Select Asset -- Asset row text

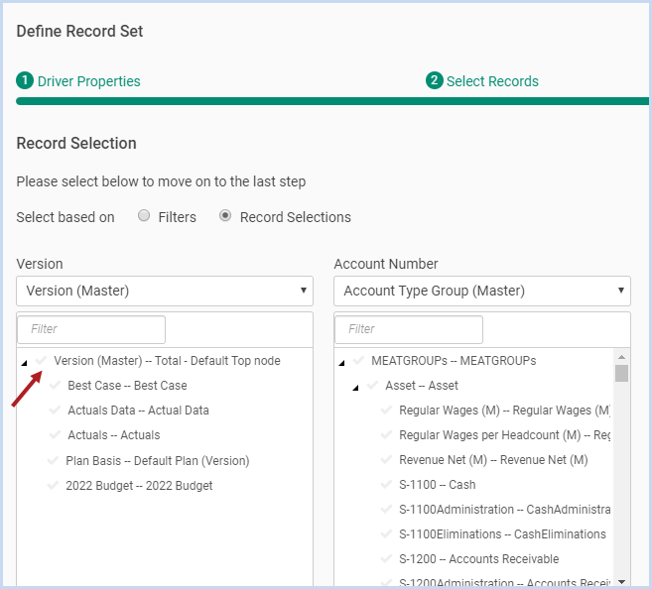tap(422, 386)
